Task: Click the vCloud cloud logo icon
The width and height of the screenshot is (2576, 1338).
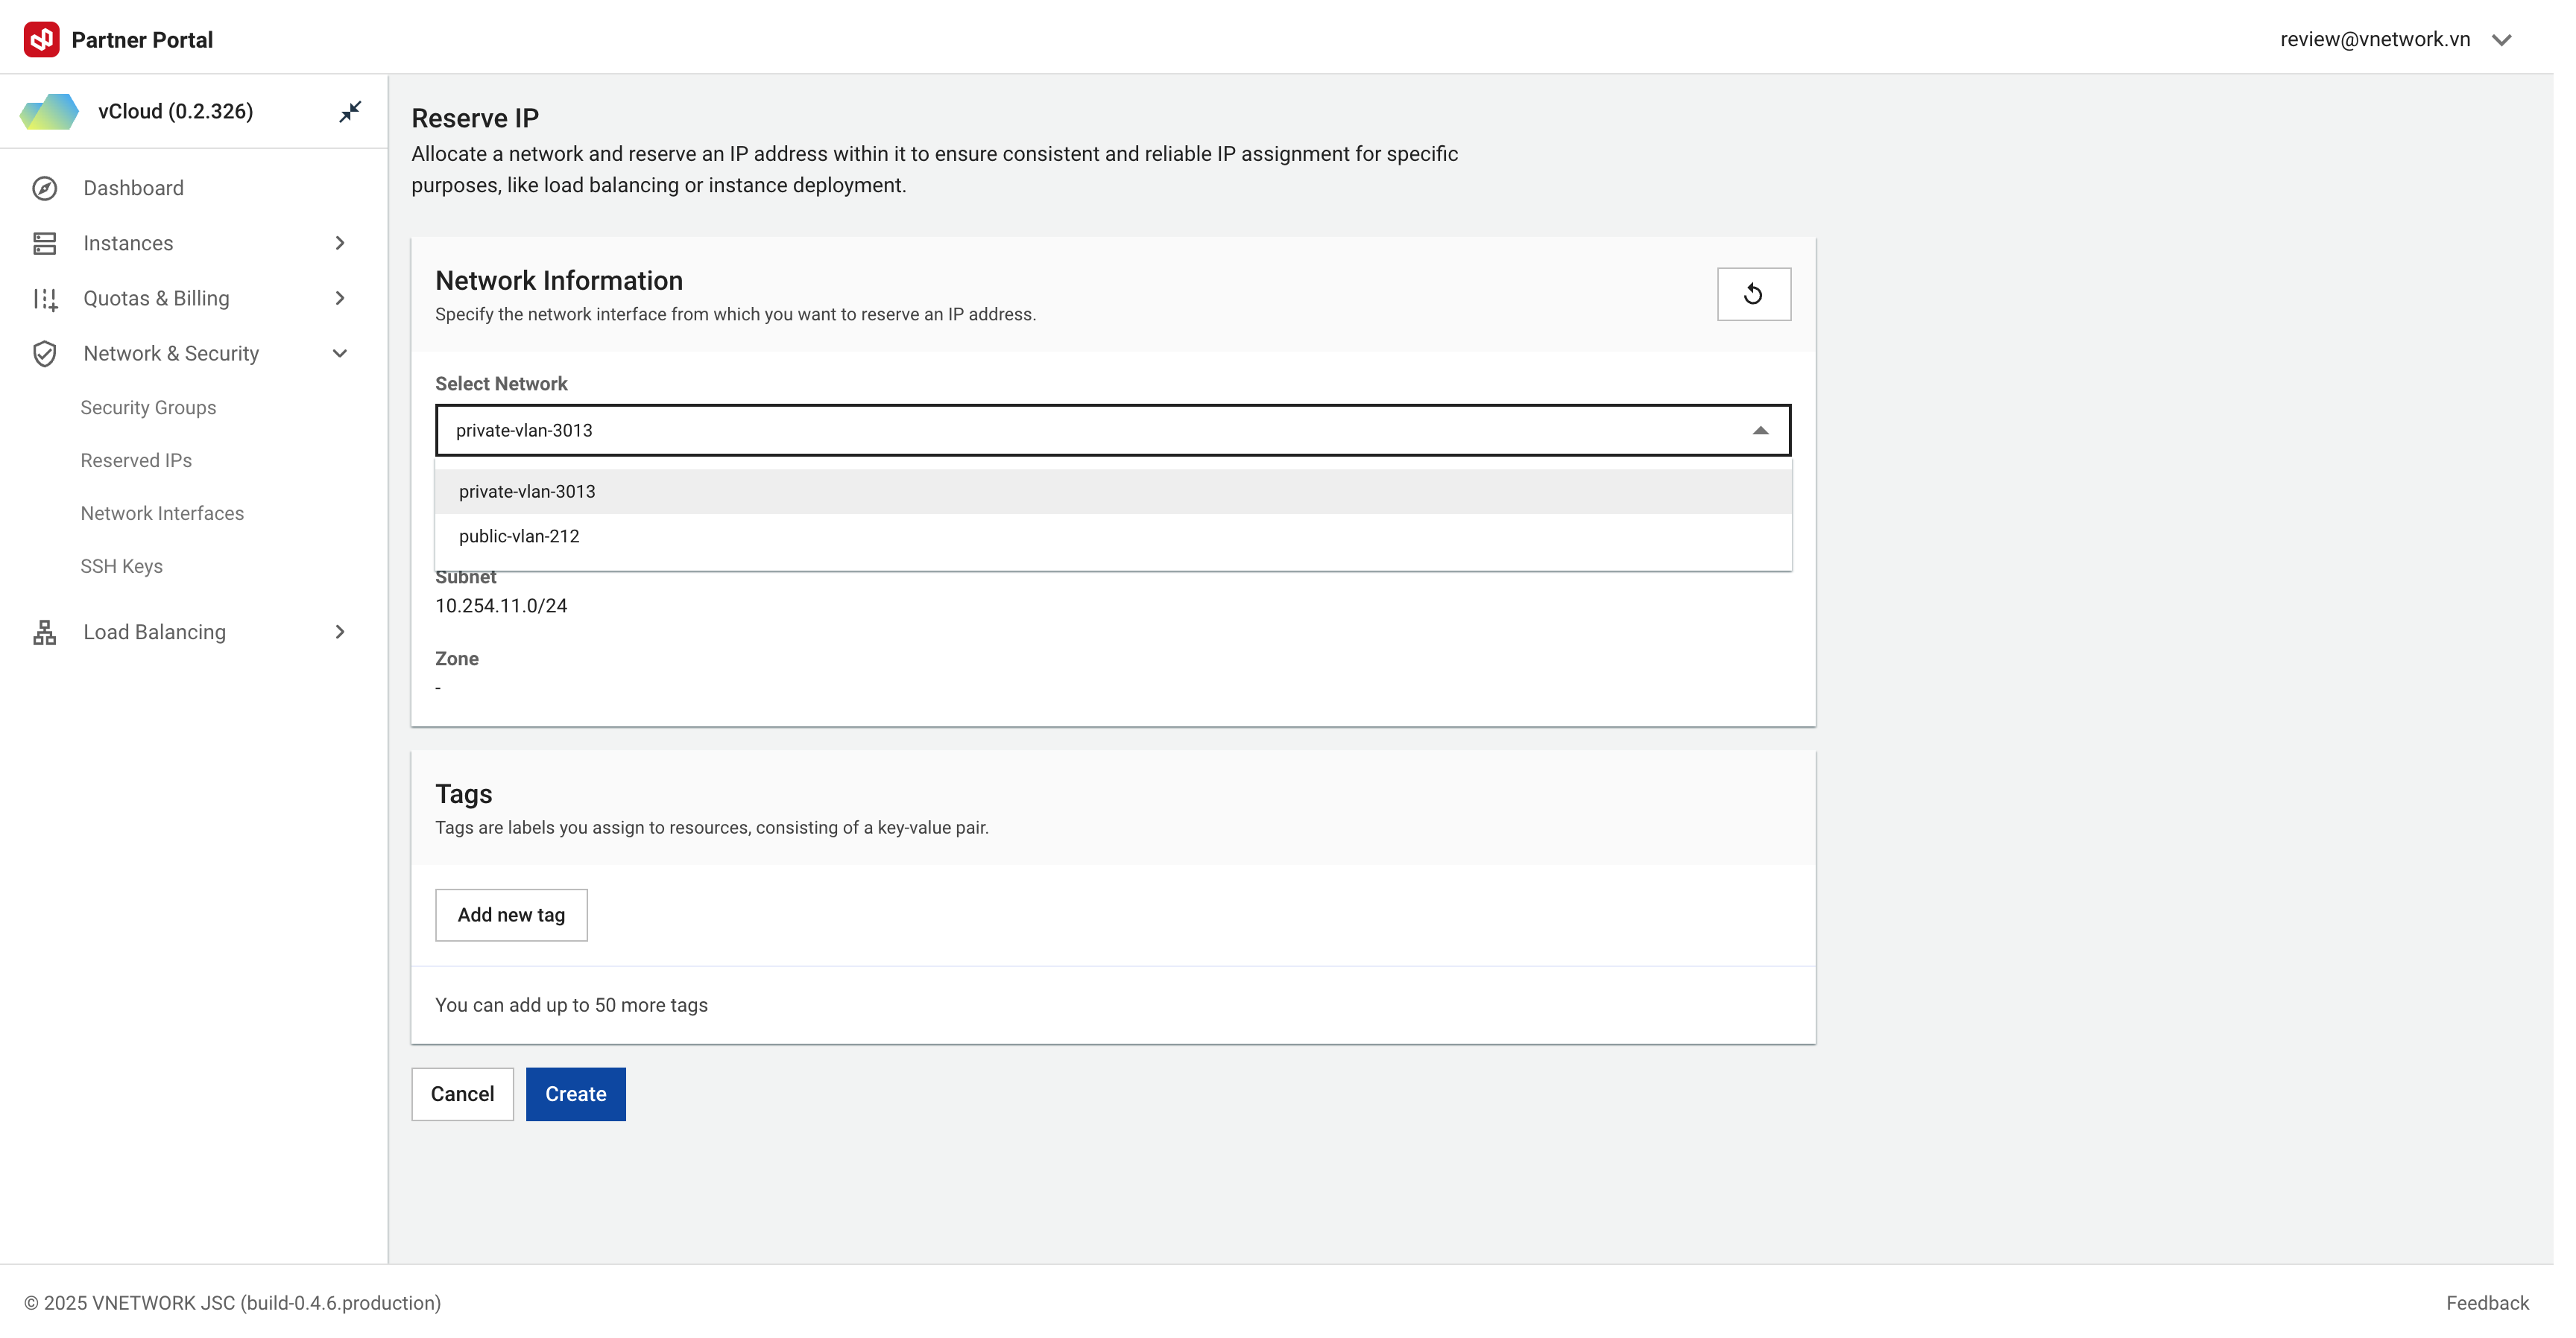Action: coord(50,112)
